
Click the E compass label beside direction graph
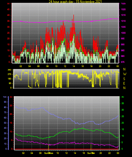click(x=124, y=83)
